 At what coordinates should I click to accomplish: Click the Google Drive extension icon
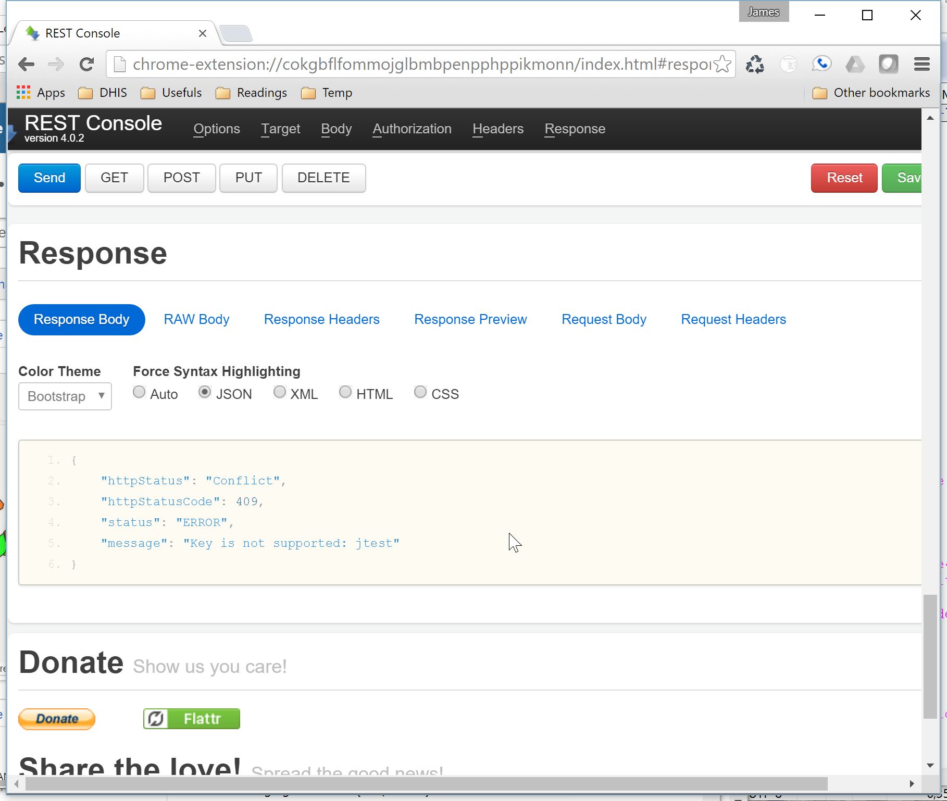pyautogui.click(x=854, y=65)
